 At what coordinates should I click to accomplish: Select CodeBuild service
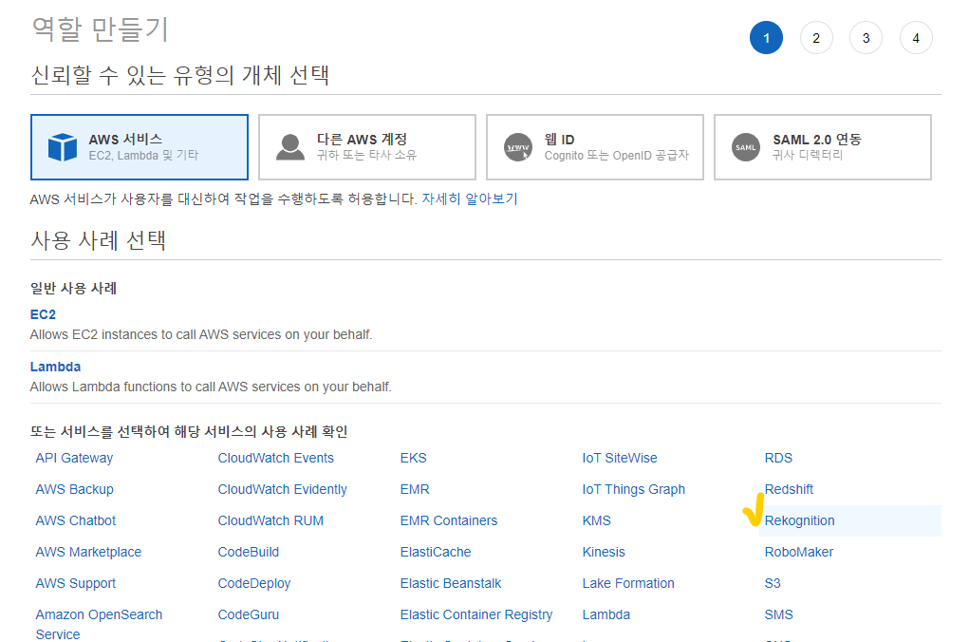[x=249, y=552]
